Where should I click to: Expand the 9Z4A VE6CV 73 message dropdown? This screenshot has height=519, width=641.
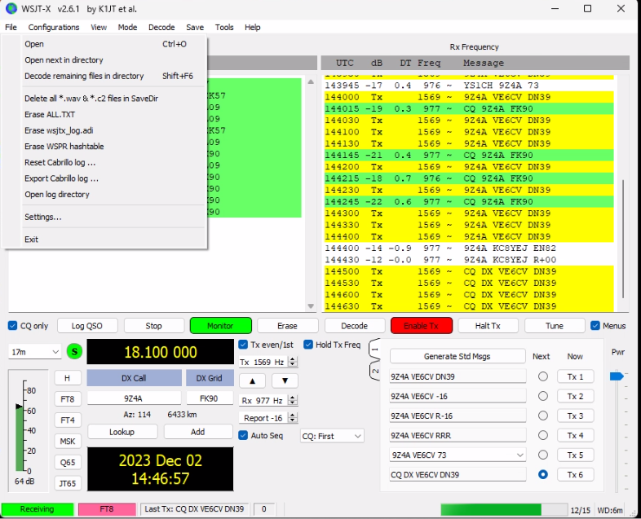pyautogui.click(x=519, y=455)
